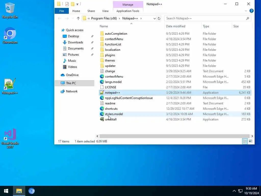The width and height of the screenshot is (261, 196).
Task: Select the stylers.model file name
Action: [x=114, y=114]
